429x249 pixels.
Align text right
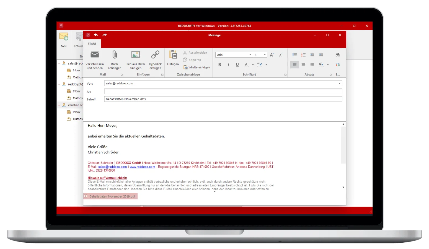(312, 64)
